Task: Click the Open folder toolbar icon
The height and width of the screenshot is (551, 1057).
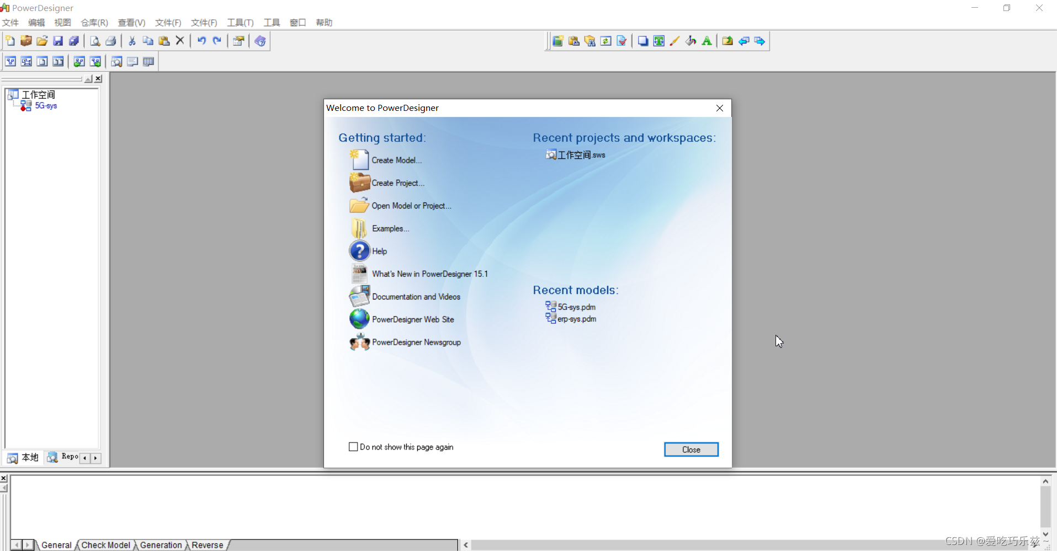Action: 42,41
